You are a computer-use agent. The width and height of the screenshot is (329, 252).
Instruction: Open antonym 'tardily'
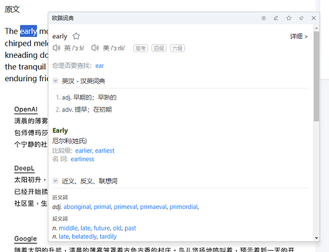pyautogui.click(x=108, y=237)
